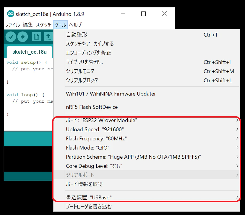Choose ブートローダを書き込む menu item
Image resolution: width=245 pixels, height=215 pixels.
click(147, 206)
